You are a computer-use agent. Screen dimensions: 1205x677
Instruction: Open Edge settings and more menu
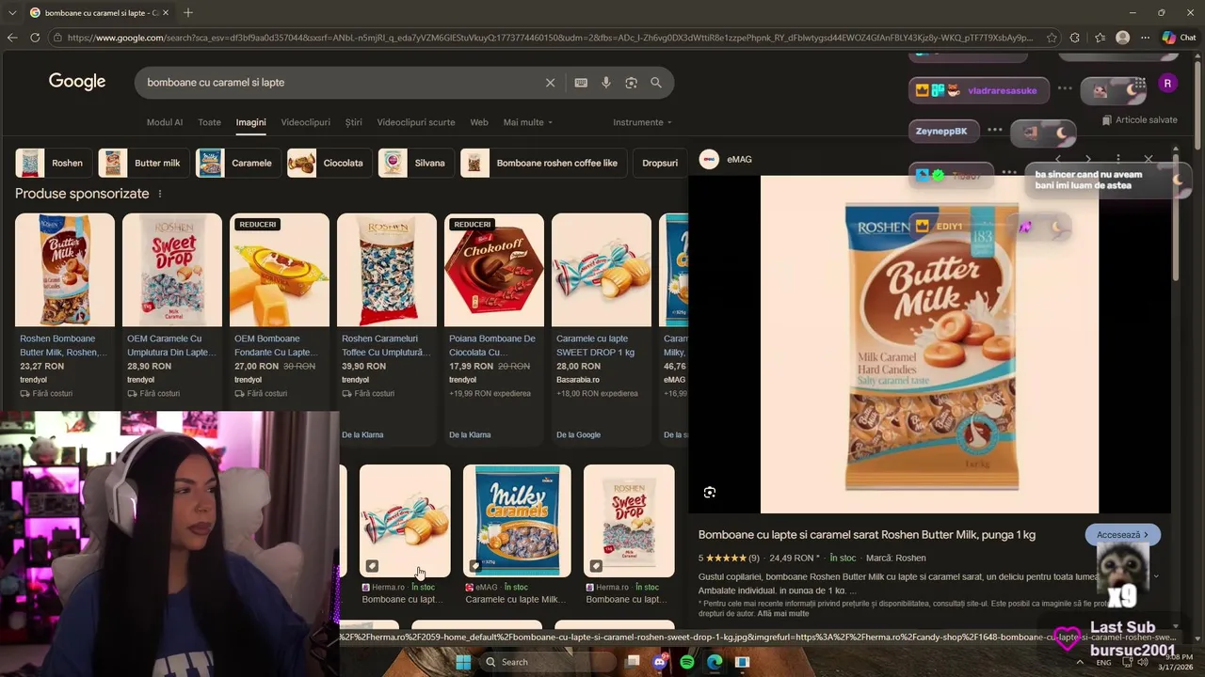[1145, 38]
